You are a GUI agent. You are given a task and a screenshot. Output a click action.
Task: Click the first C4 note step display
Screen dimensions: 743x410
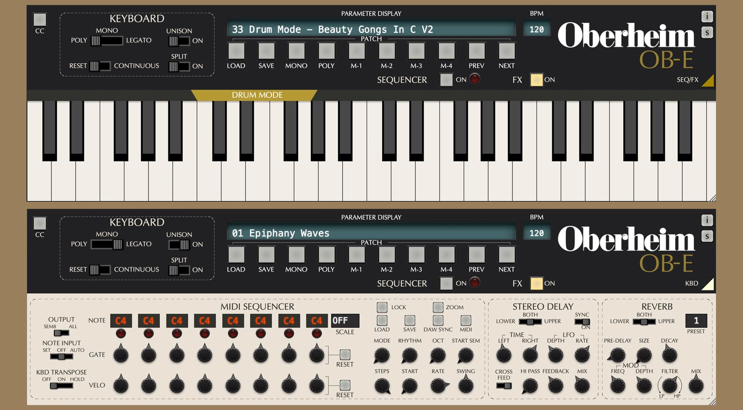click(x=121, y=320)
